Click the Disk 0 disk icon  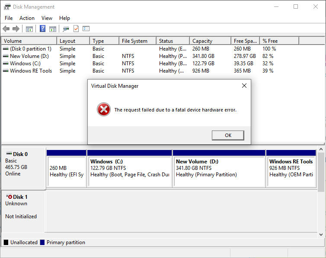coord(9,154)
